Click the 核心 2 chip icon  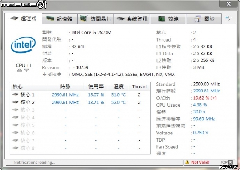tap(15, 102)
